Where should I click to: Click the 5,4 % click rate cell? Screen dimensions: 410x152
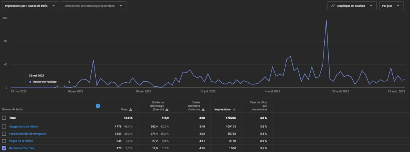click(263, 134)
